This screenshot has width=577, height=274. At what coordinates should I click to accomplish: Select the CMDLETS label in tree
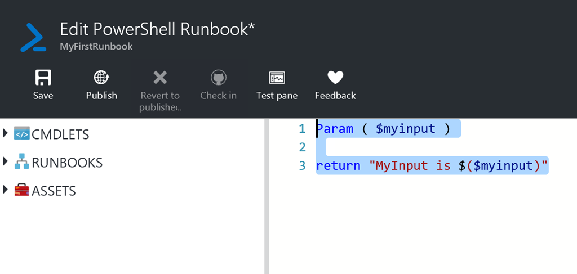[x=60, y=135]
